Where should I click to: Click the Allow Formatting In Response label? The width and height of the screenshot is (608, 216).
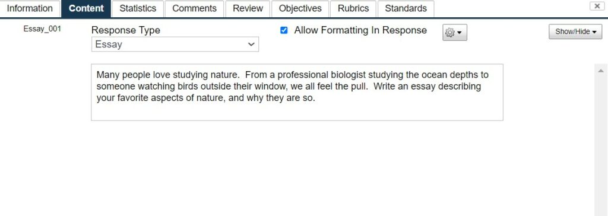360,30
